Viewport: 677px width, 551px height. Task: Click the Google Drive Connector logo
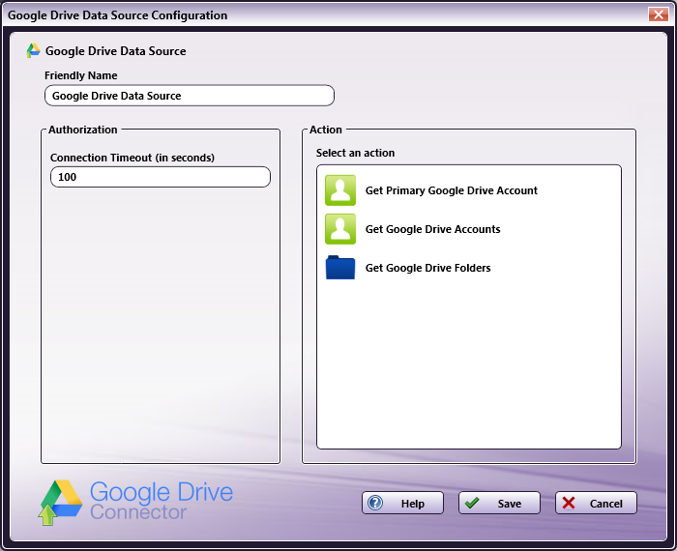click(x=135, y=503)
